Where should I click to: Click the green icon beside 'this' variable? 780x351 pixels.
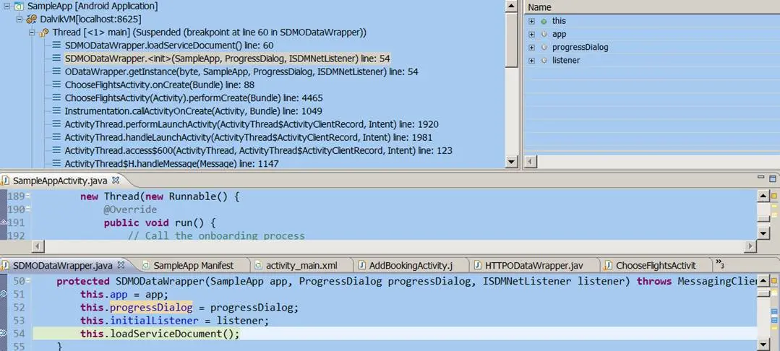(544, 22)
